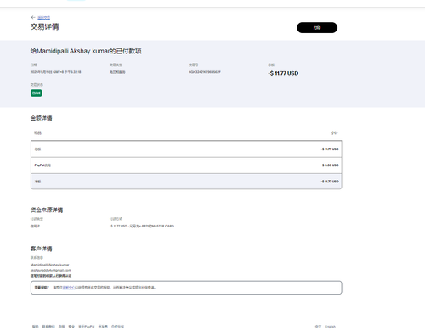Click the -$ 11.77 USD value in the first table row

point(330,149)
